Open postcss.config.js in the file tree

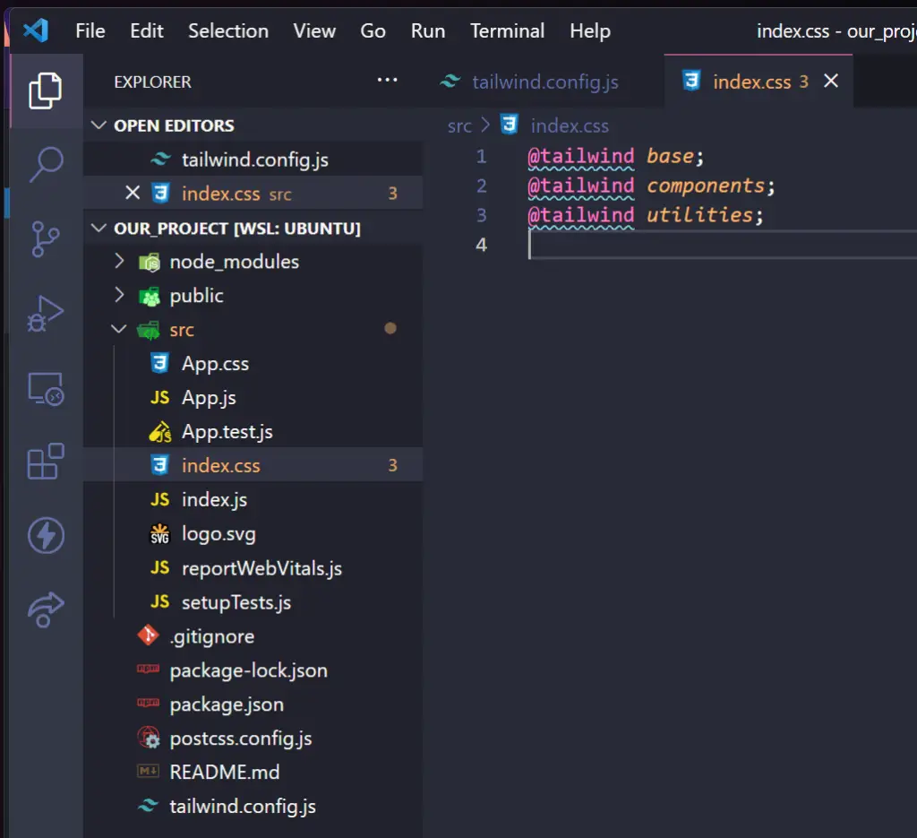pos(253,738)
